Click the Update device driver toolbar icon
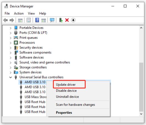This screenshot has height=125, width=146. coord(61,20)
